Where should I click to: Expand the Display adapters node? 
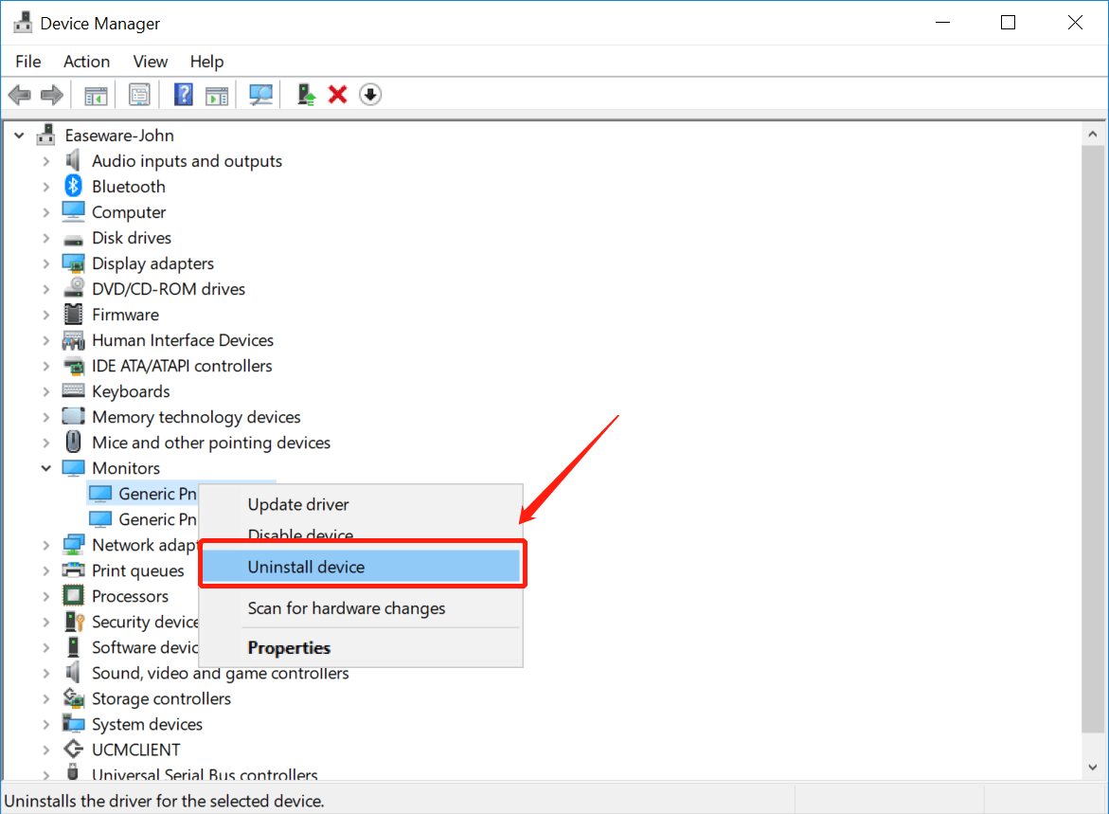(x=45, y=263)
